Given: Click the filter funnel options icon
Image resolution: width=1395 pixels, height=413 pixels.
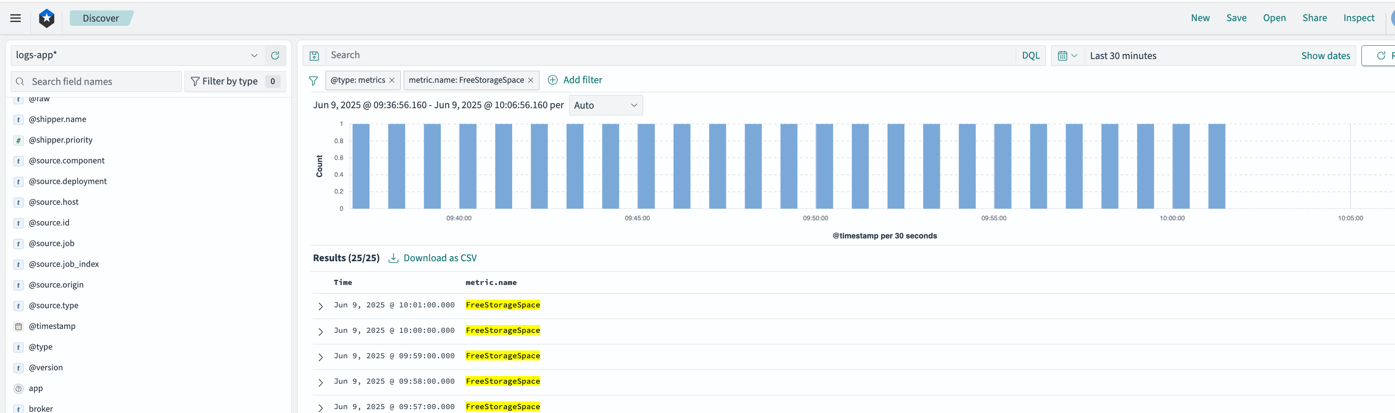Looking at the screenshot, I should click(313, 81).
